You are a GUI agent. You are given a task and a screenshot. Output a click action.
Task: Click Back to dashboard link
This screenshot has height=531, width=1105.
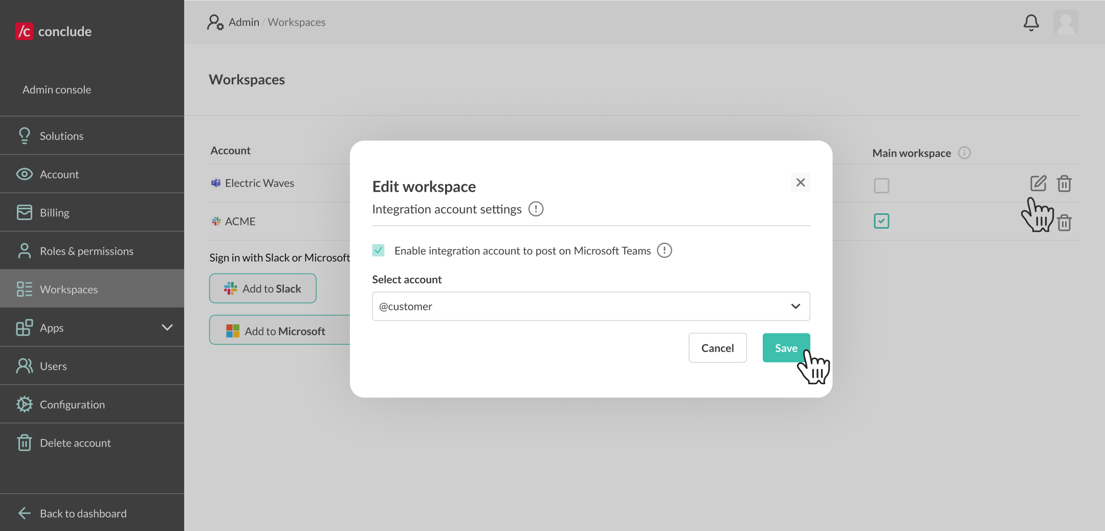(x=83, y=513)
